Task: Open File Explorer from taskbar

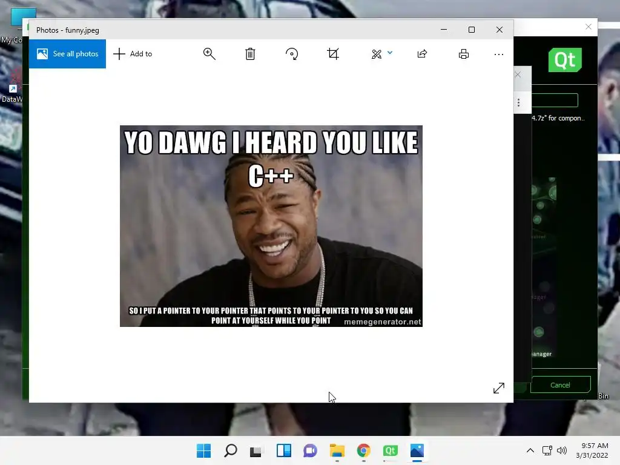Action: point(337,450)
